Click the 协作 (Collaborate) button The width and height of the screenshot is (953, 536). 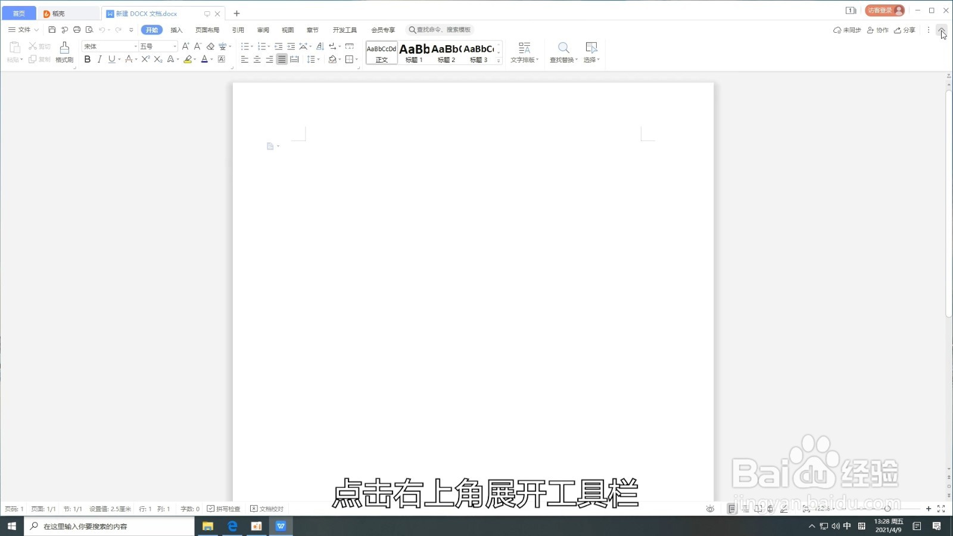pos(878,30)
